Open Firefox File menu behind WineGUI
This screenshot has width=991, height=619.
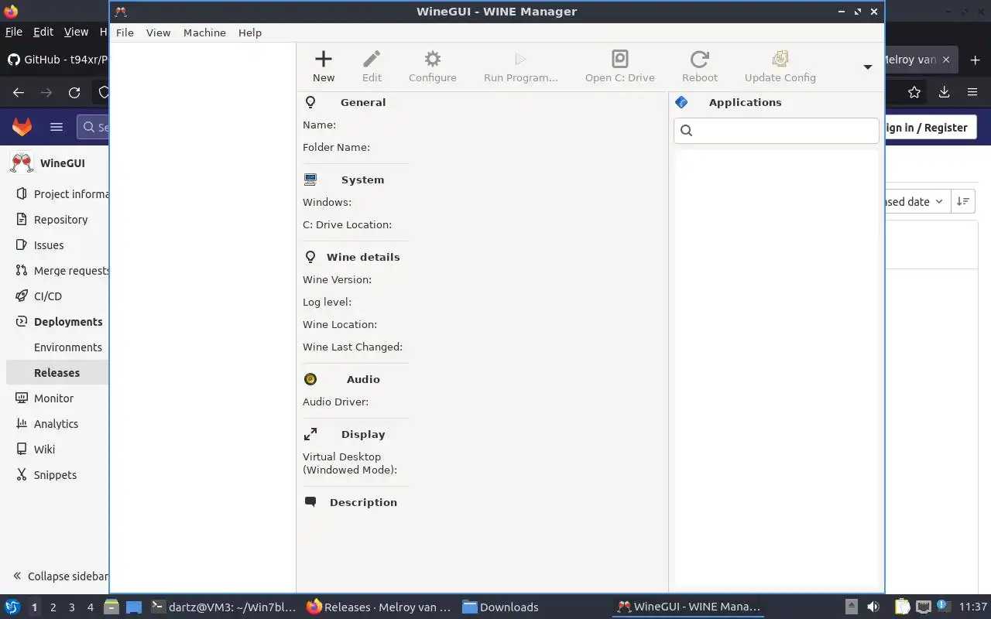click(x=14, y=32)
